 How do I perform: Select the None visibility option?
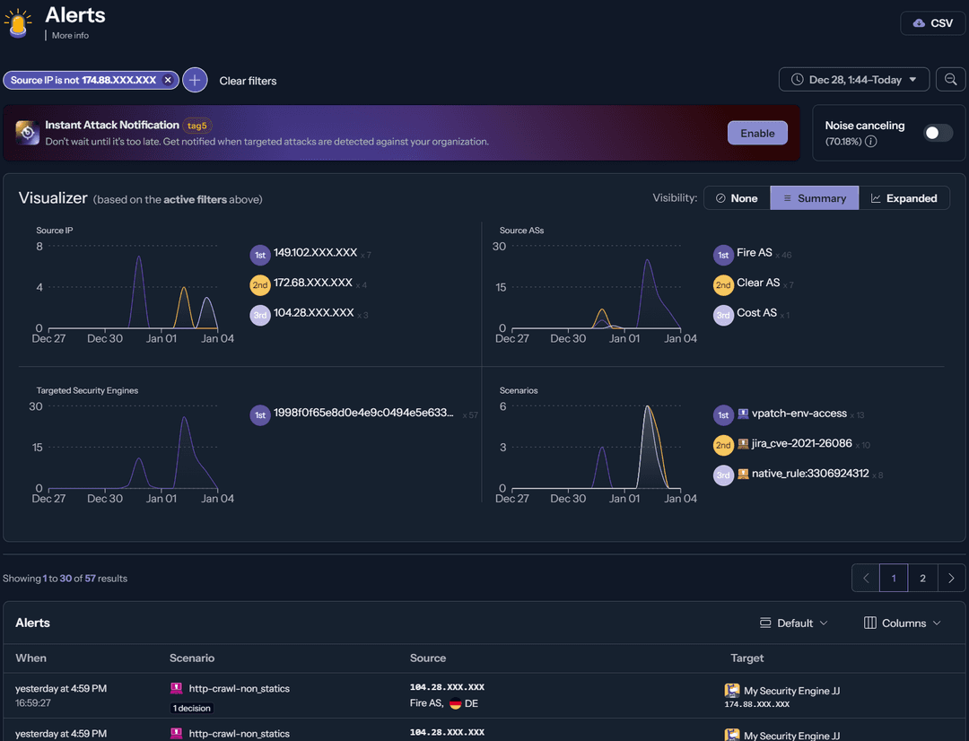tap(737, 197)
